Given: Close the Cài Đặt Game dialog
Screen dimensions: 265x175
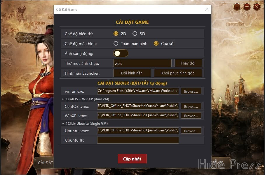Looking at the screenshot, I should (207, 9).
